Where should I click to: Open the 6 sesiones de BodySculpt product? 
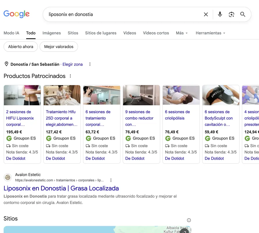point(218,118)
